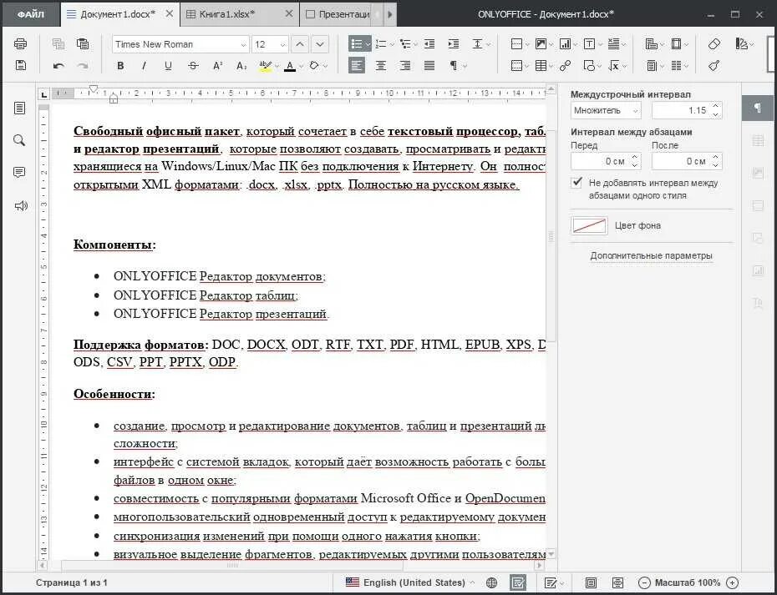This screenshot has width=777, height=595.
Task: Open the ФАЙЛ menu
Action: (31, 14)
